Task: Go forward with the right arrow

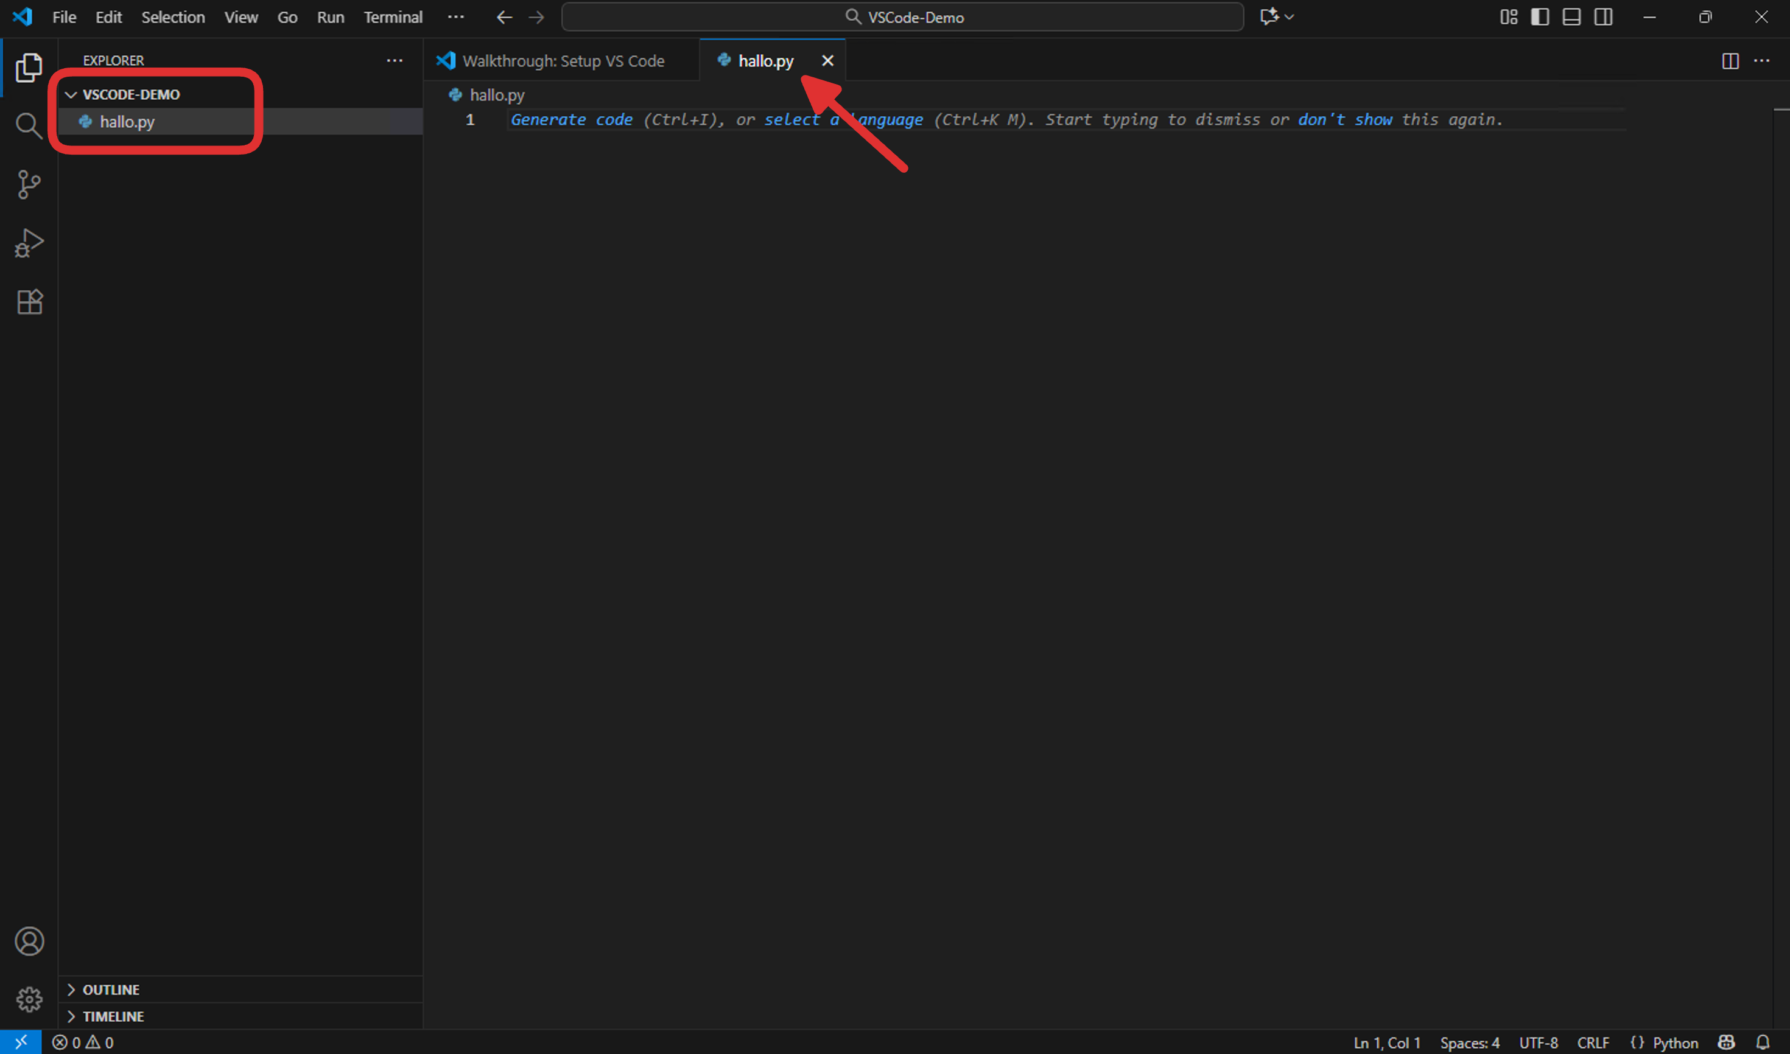Action: [536, 17]
